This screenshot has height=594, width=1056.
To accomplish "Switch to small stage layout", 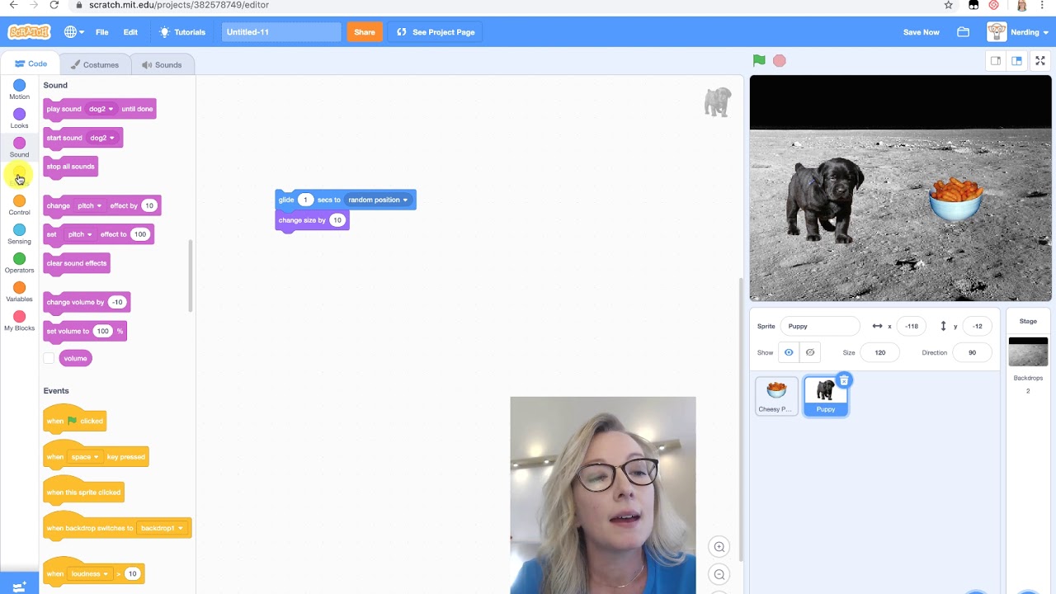I will click(x=996, y=61).
